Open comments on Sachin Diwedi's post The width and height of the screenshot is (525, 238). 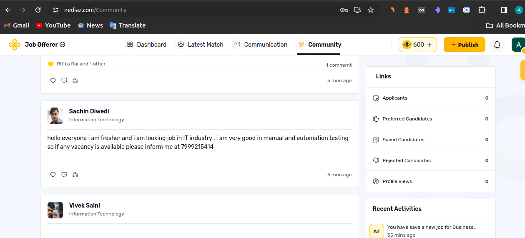tap(64, 175)
